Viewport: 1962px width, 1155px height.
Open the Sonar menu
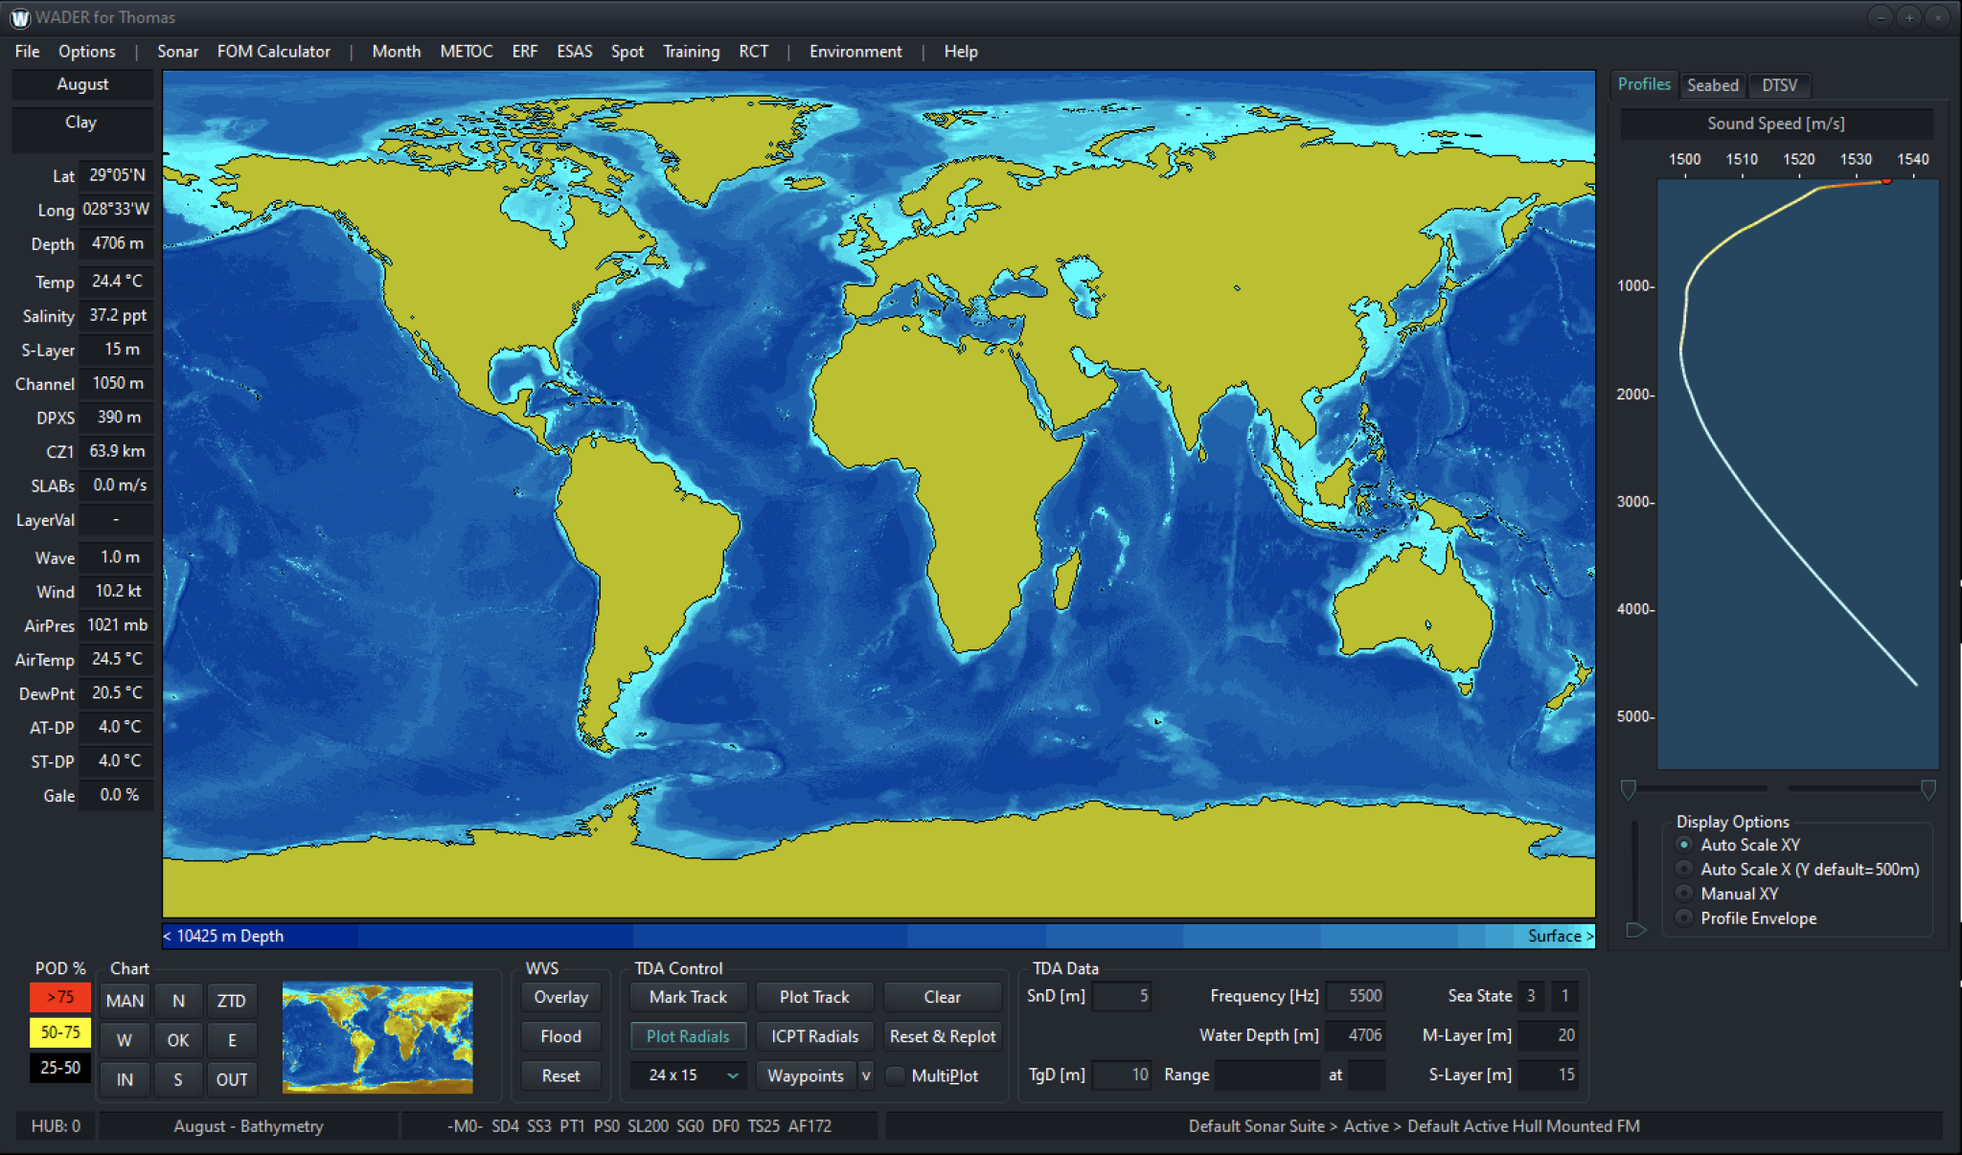coord(177,51)
